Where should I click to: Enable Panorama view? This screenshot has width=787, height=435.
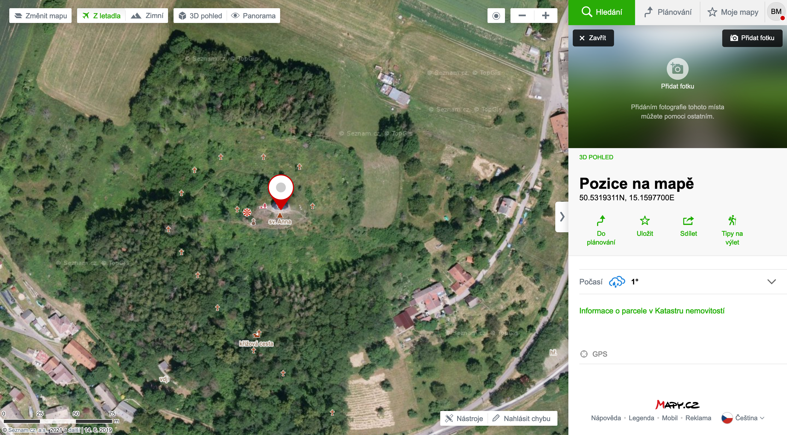click(x=253, y=16)
